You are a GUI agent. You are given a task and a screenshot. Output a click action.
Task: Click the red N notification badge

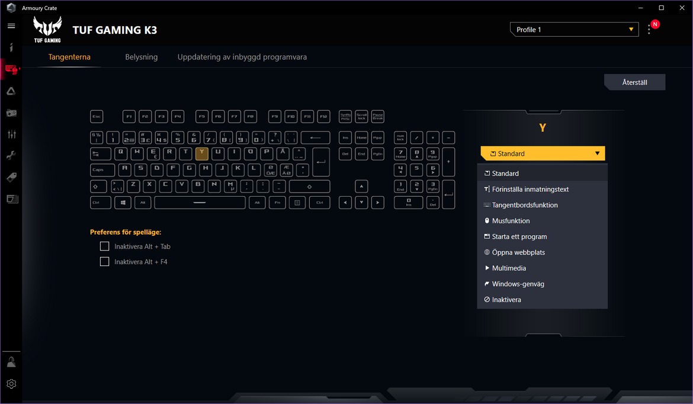656,24
